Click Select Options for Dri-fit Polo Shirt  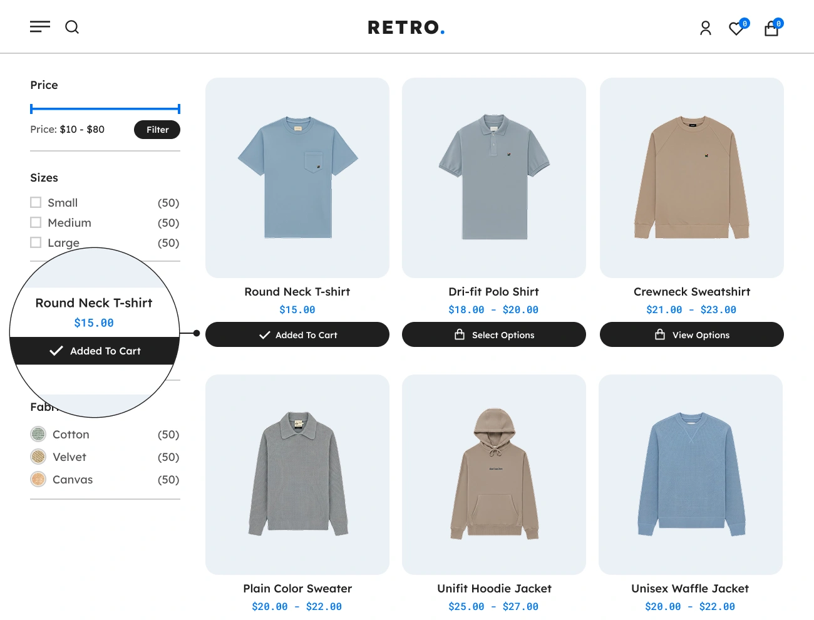(x=494, y=334)
